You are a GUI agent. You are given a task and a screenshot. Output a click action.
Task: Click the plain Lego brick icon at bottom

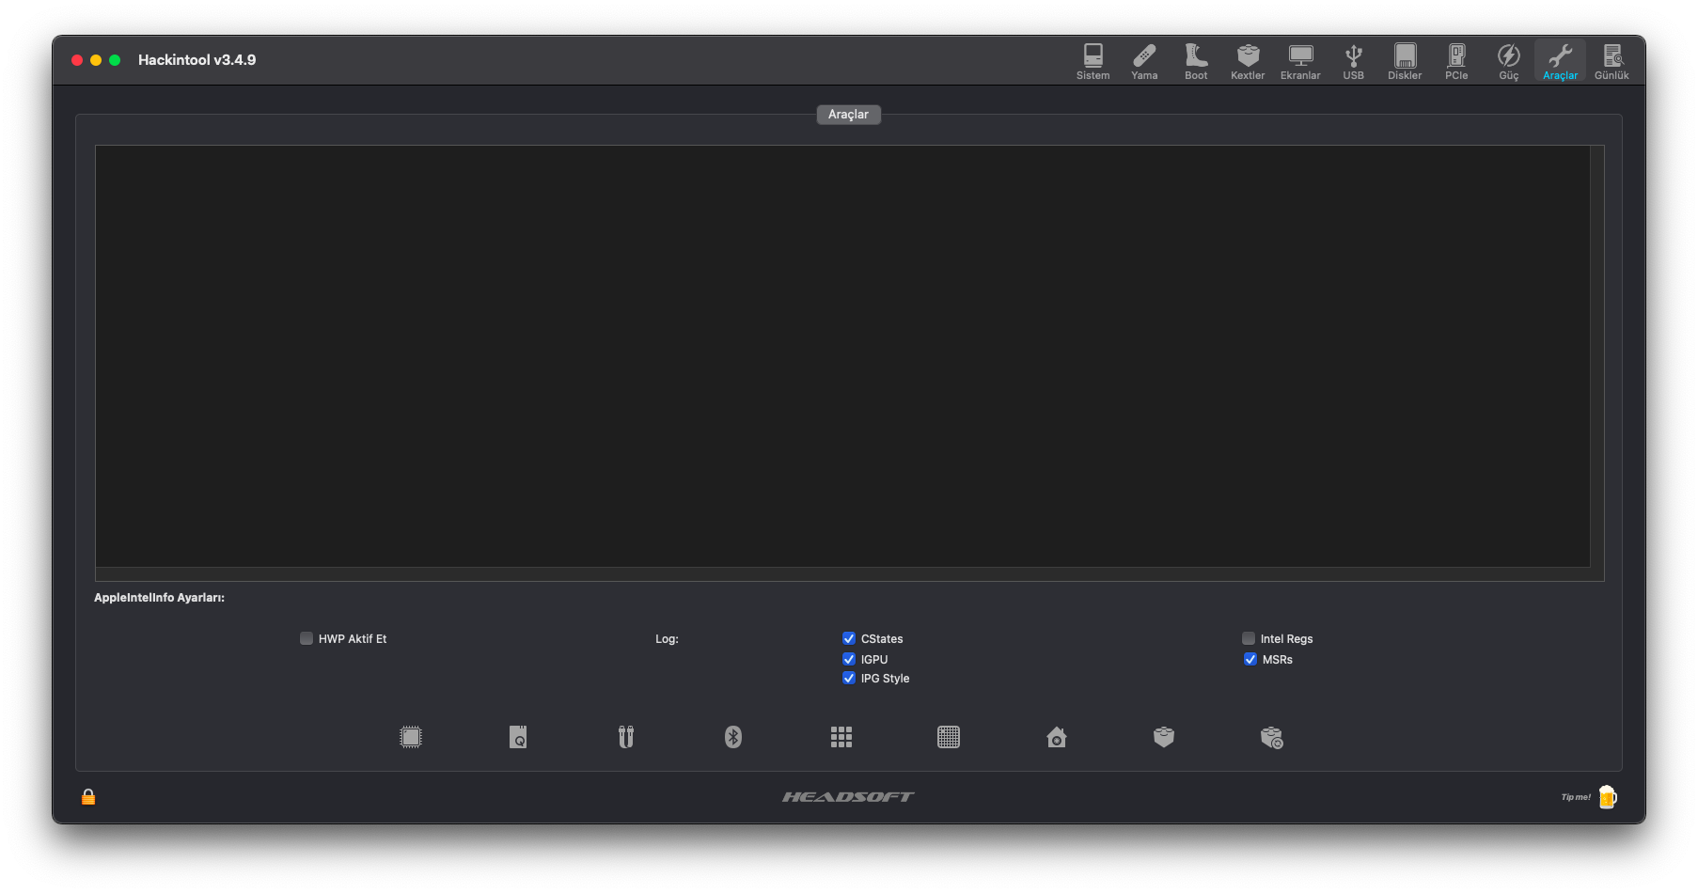coord(1164,737)
